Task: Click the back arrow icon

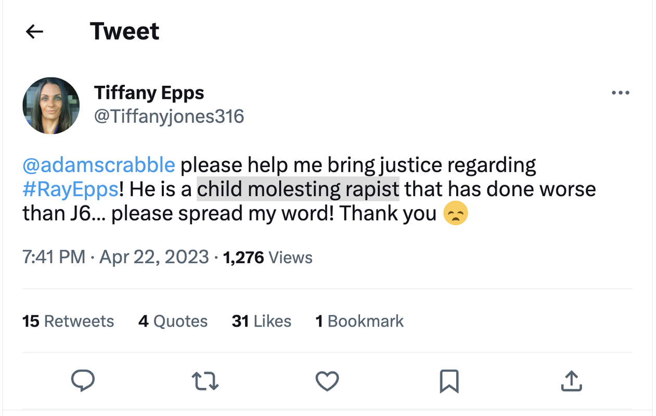Action: pyautogui.click(x=34, y=32)
